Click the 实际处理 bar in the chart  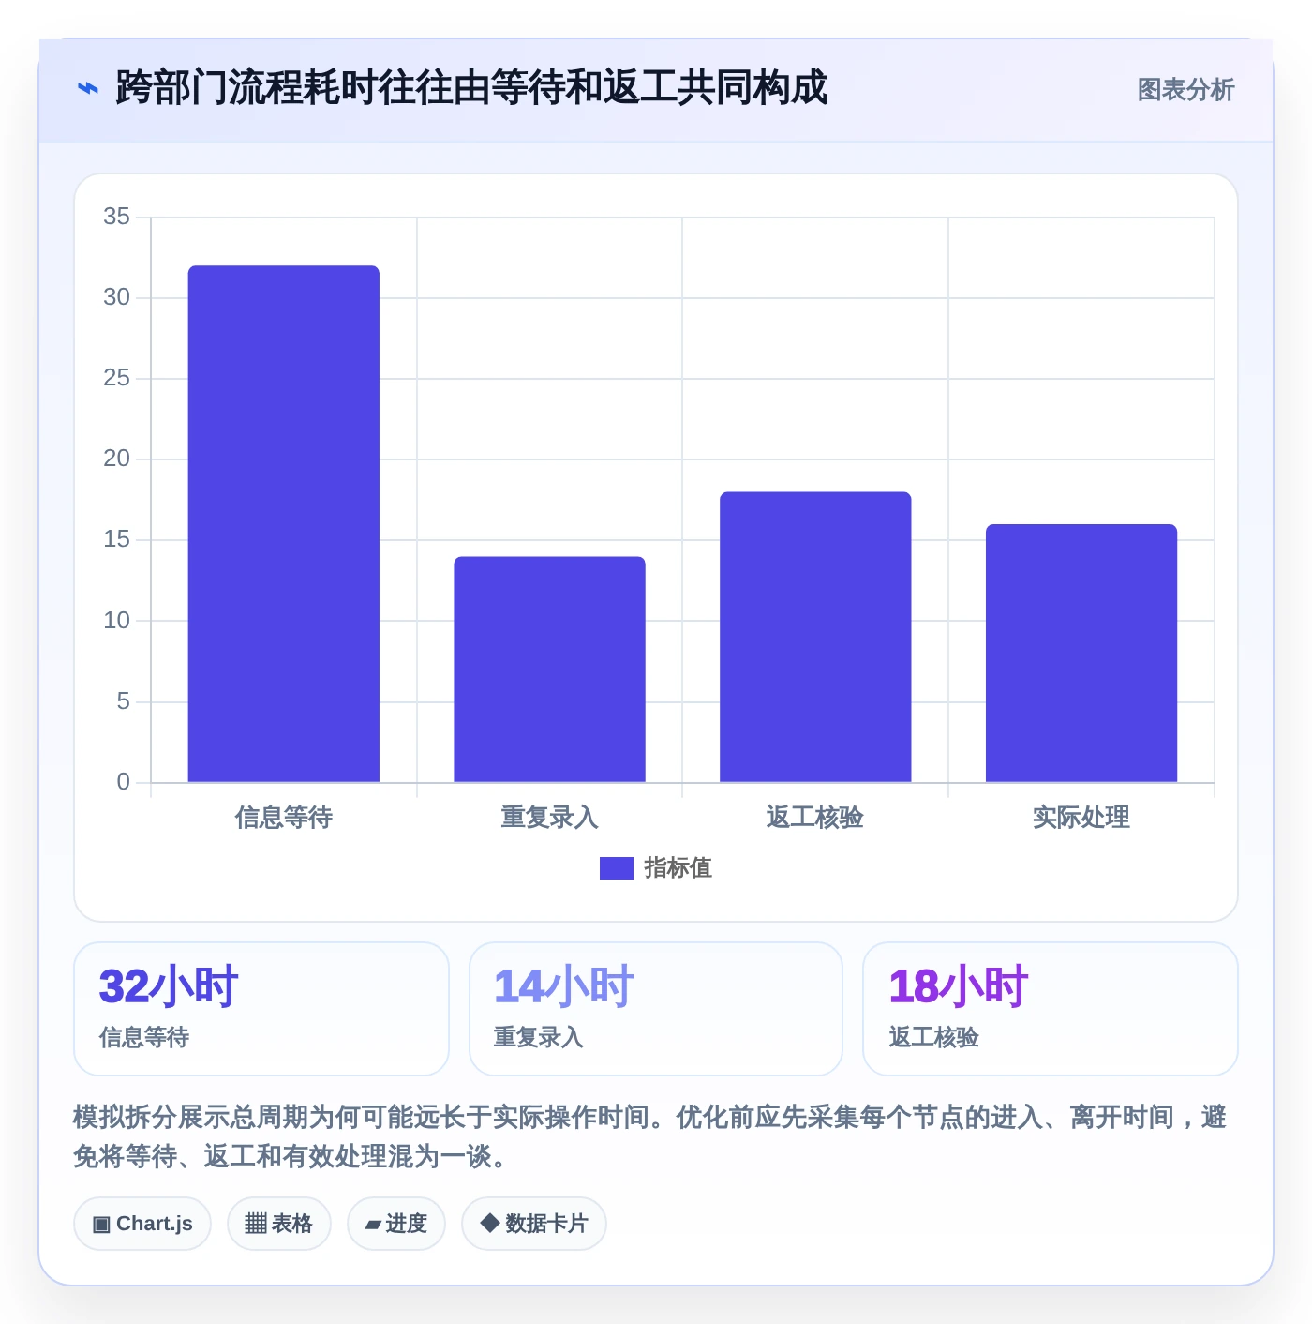(1081, 654)
